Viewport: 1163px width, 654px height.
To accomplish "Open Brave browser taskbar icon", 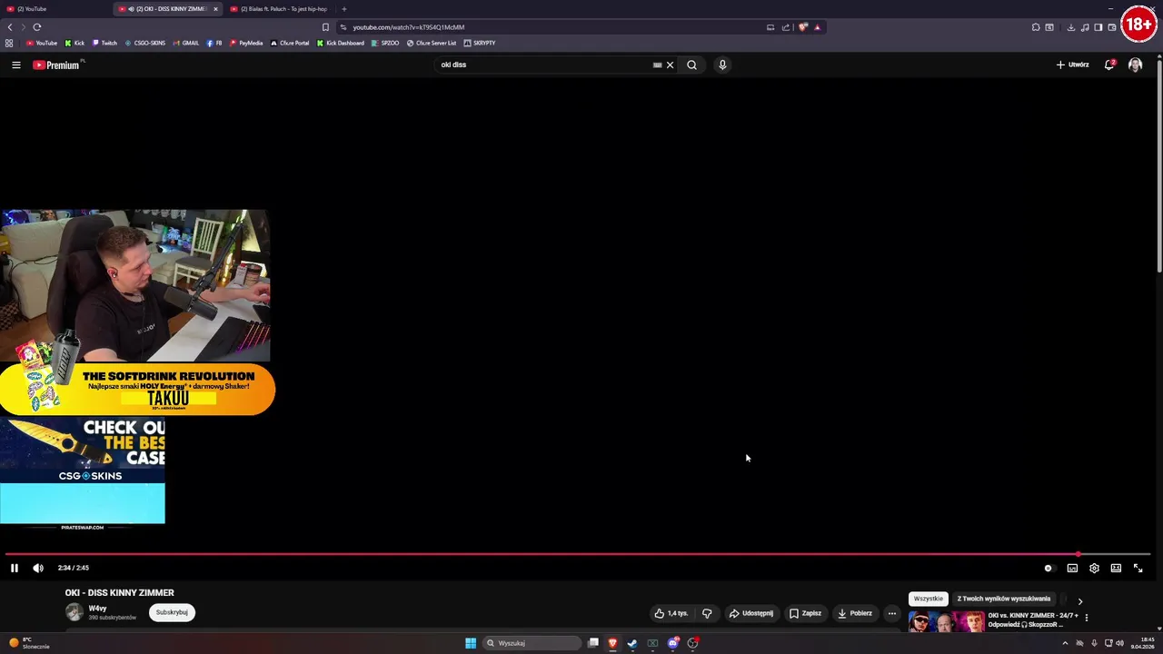I will pos(612,643).
